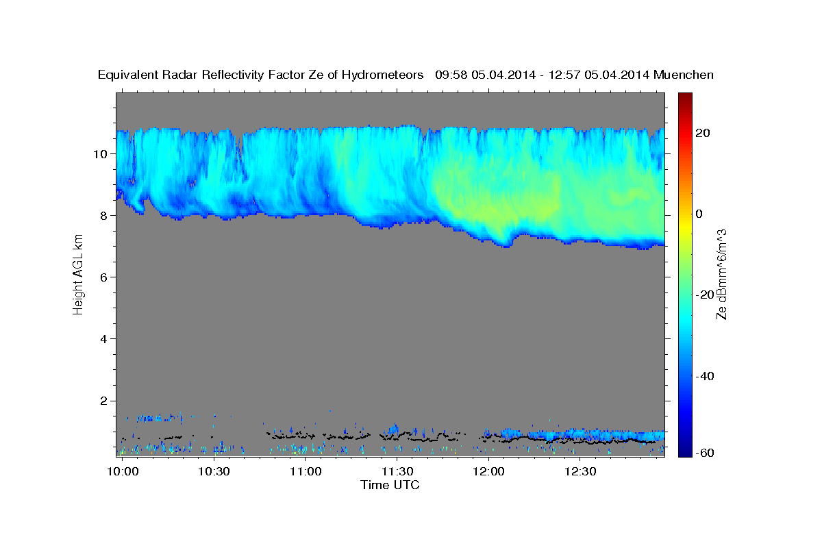Click the colorbar label '-40'
Viewport: 822px width, 548px height.
[x=705, y=376]
